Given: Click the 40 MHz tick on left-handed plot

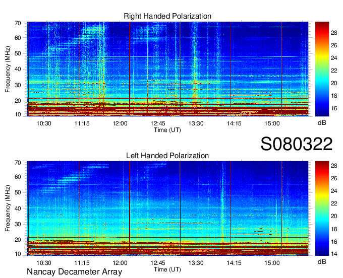Looking at the screenshot, I should (18, 208).
